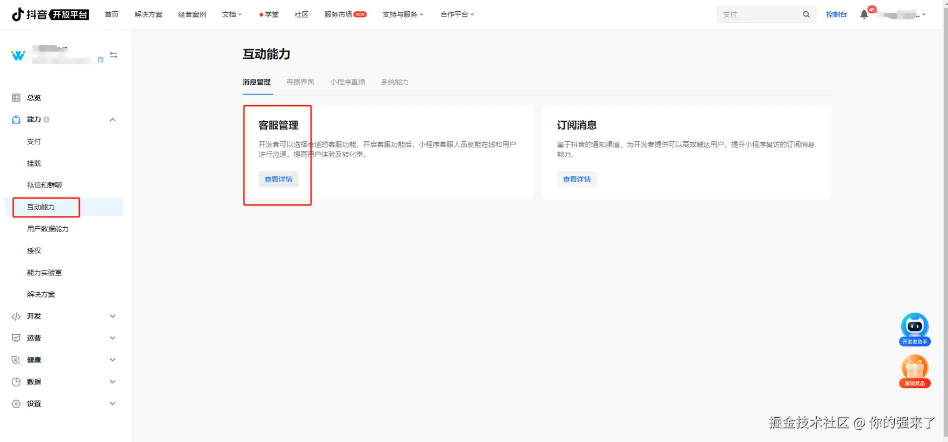Open the notification bell
Screen dimensions: 948x442
coord(864,15)
